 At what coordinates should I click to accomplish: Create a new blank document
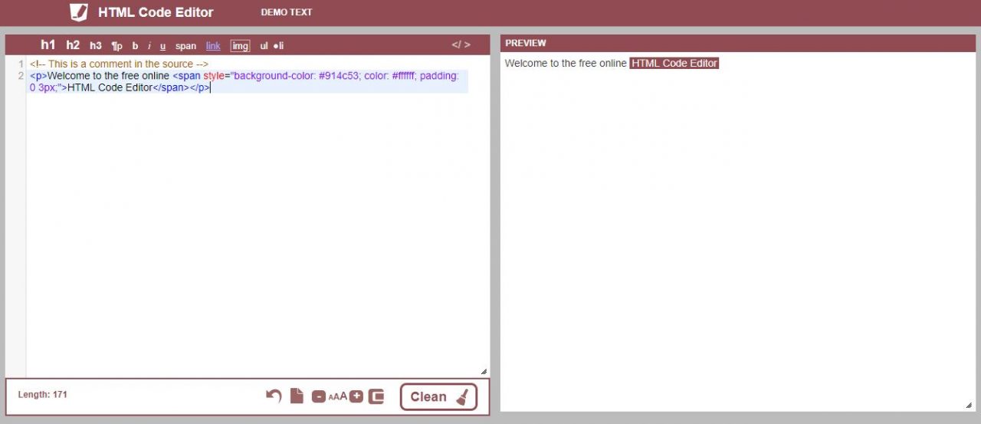pos(297,396)
